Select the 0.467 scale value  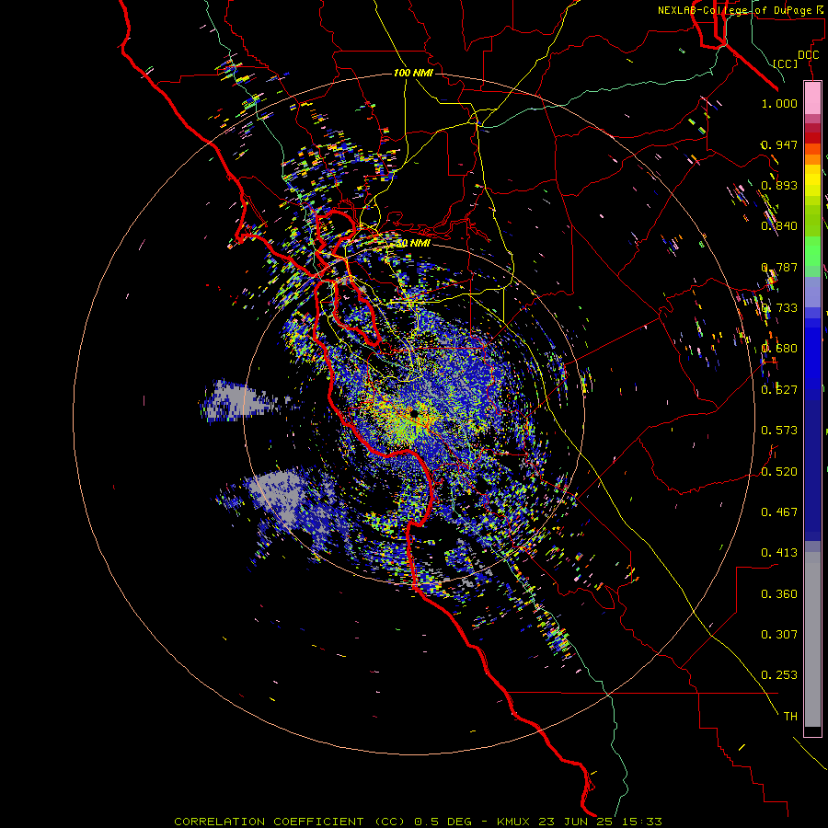(779, 512)
